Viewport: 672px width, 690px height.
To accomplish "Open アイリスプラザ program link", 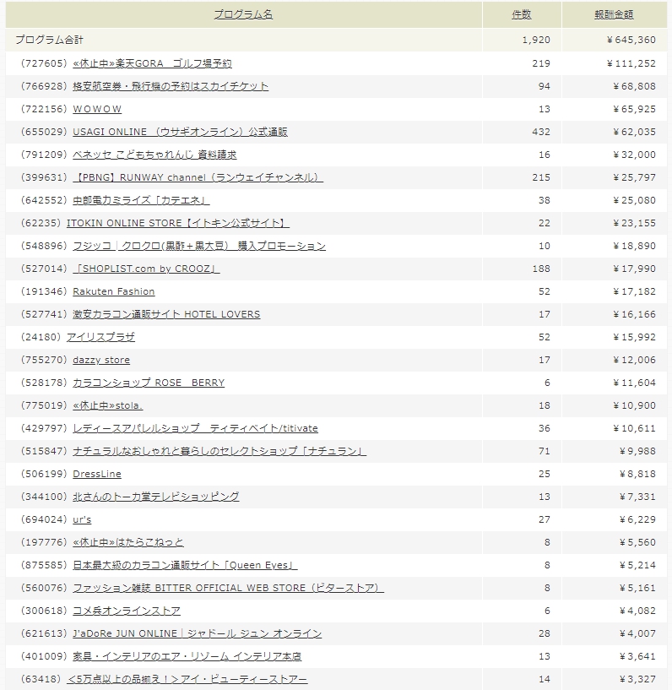I will tap(100, 338).
